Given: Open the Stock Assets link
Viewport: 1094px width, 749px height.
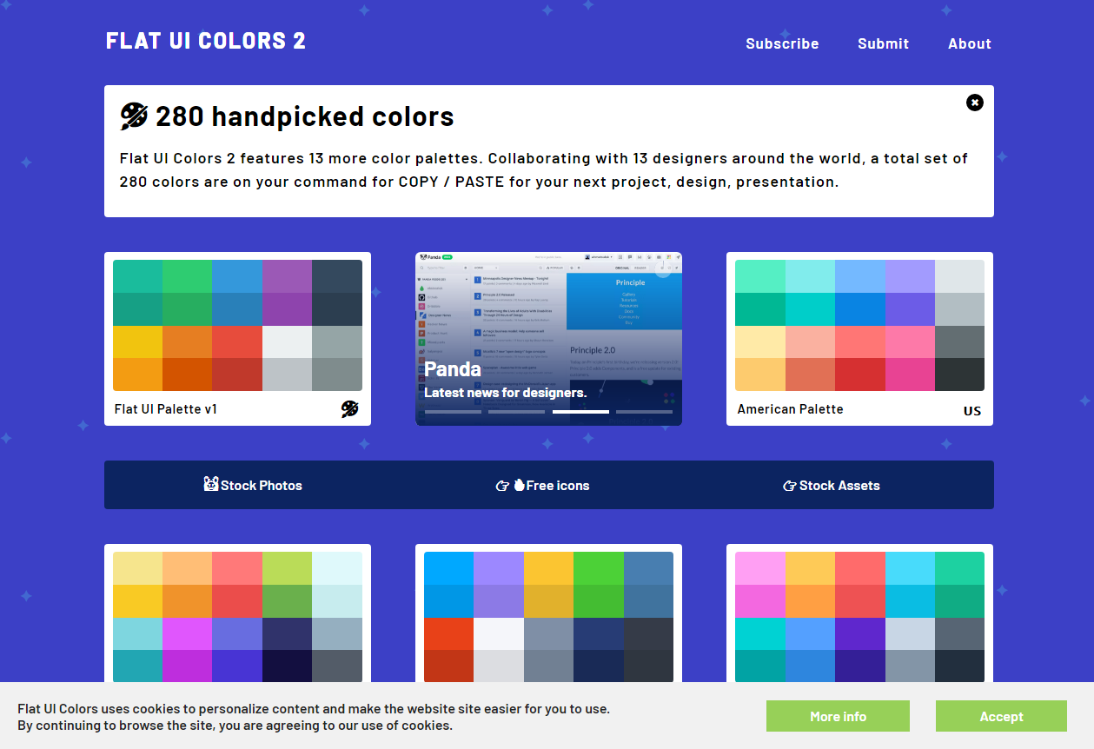Looking at the screenshot, I should [832, 485].
